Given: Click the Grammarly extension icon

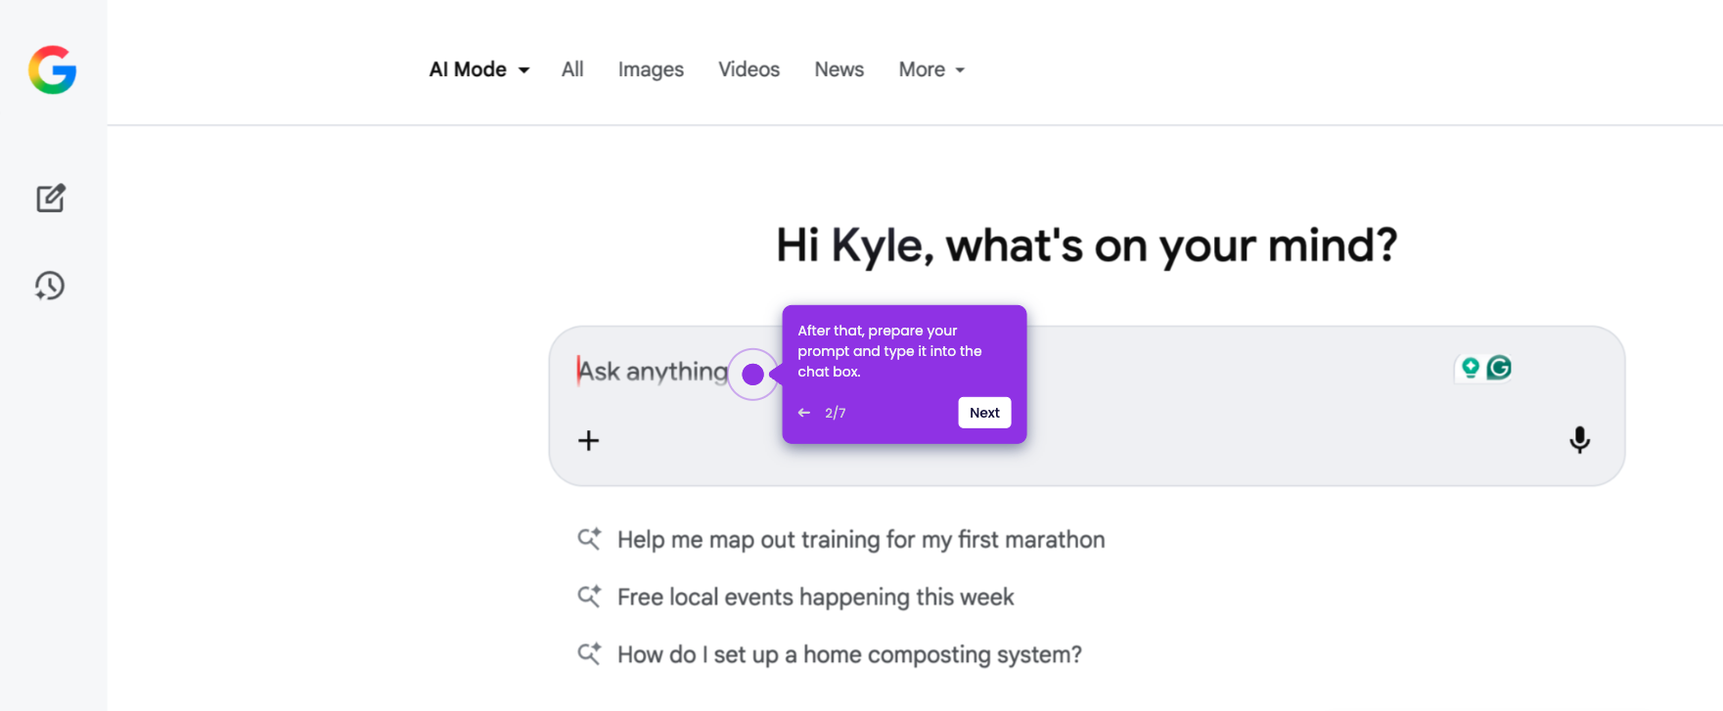Looking at the screenshot, I should (1499, 368).
